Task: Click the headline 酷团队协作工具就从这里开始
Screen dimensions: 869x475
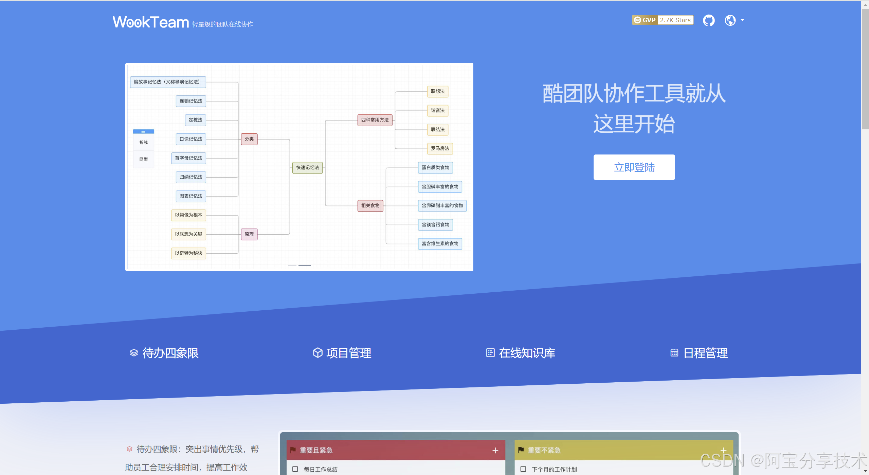Action: [x=634, y=108]
